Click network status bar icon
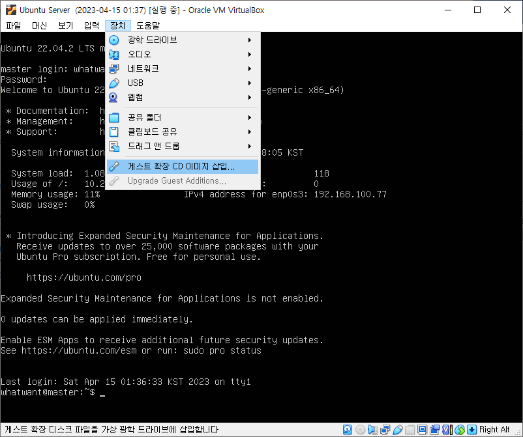 pos(385,430)
